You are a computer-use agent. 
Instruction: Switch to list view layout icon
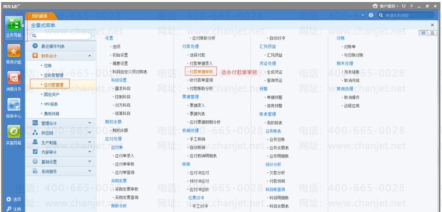[432, 33]
